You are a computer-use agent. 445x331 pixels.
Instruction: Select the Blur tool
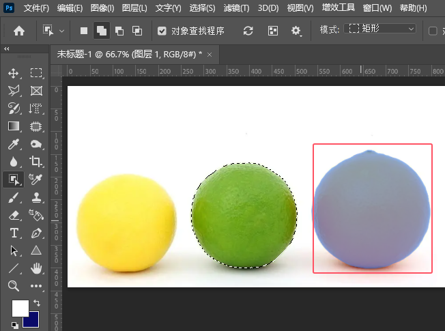pyautogui.click(x=14, y=162)
